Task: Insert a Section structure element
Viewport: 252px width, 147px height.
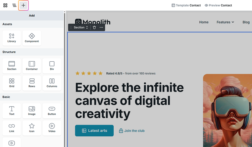Action: coord(12,66)
